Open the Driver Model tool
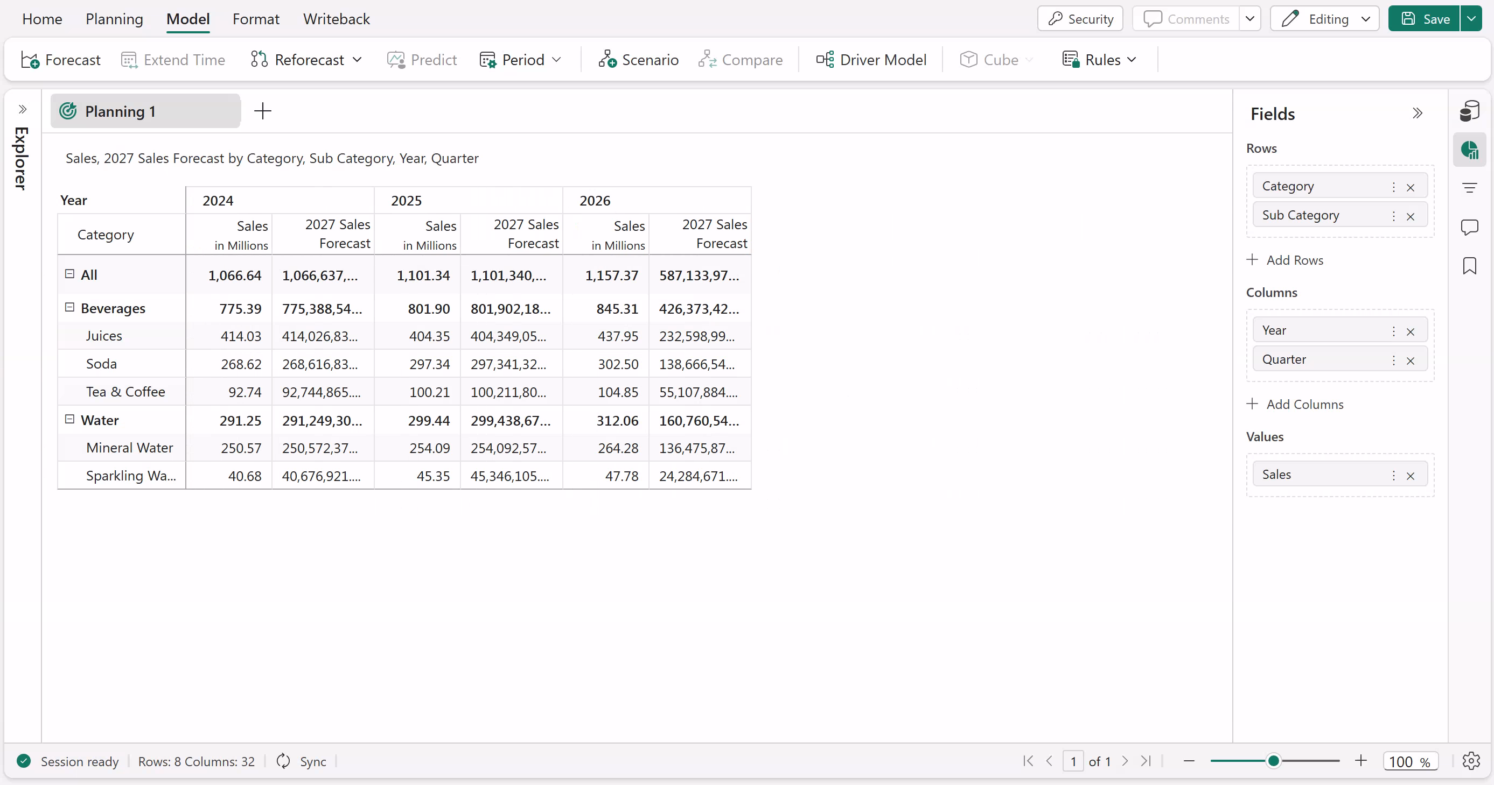1494x785 pixels. pos(871,60)
